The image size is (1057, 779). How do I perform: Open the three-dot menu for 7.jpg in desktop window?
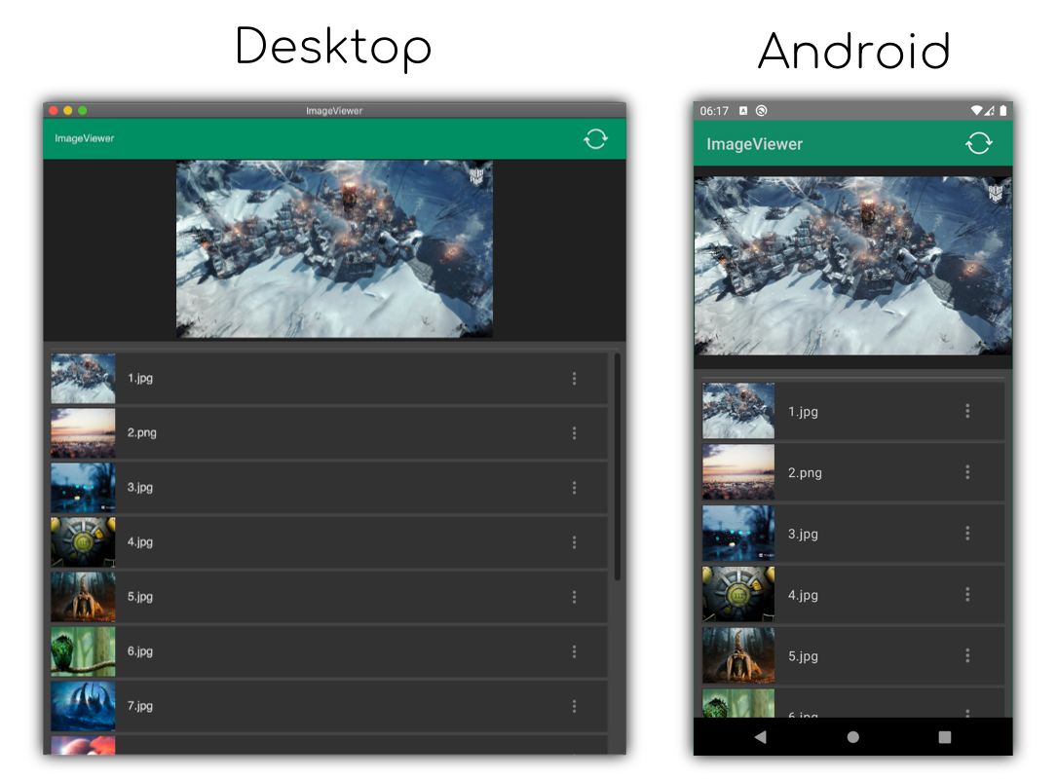[574, 706]
